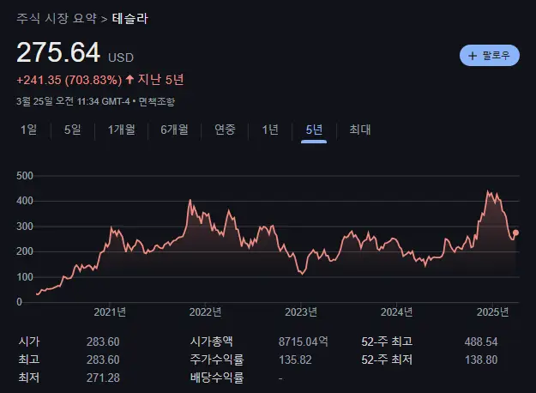Image resolution: width=536 pixels, height=393 pixels.
Task: Click the +241.35 (703.83%) change text
Action: tap(69, 80)
